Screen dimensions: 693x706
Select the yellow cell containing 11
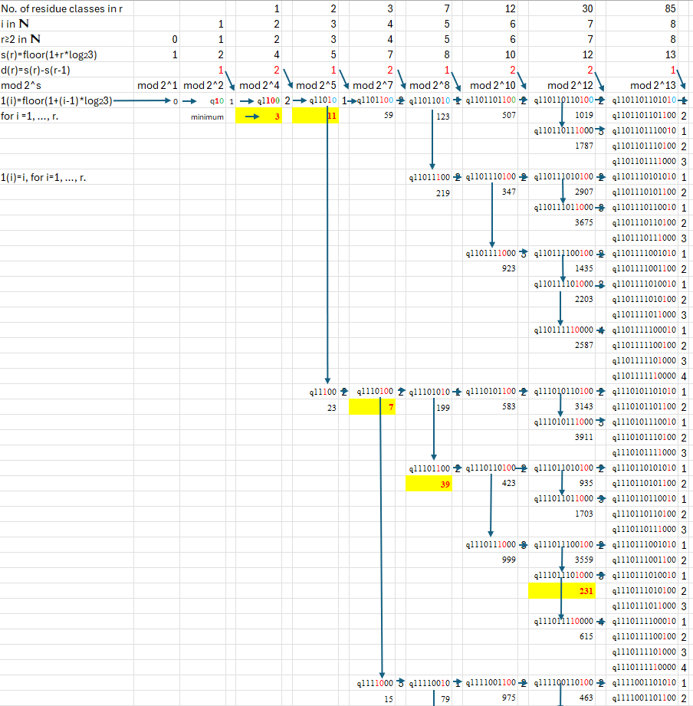click(315, 116)
